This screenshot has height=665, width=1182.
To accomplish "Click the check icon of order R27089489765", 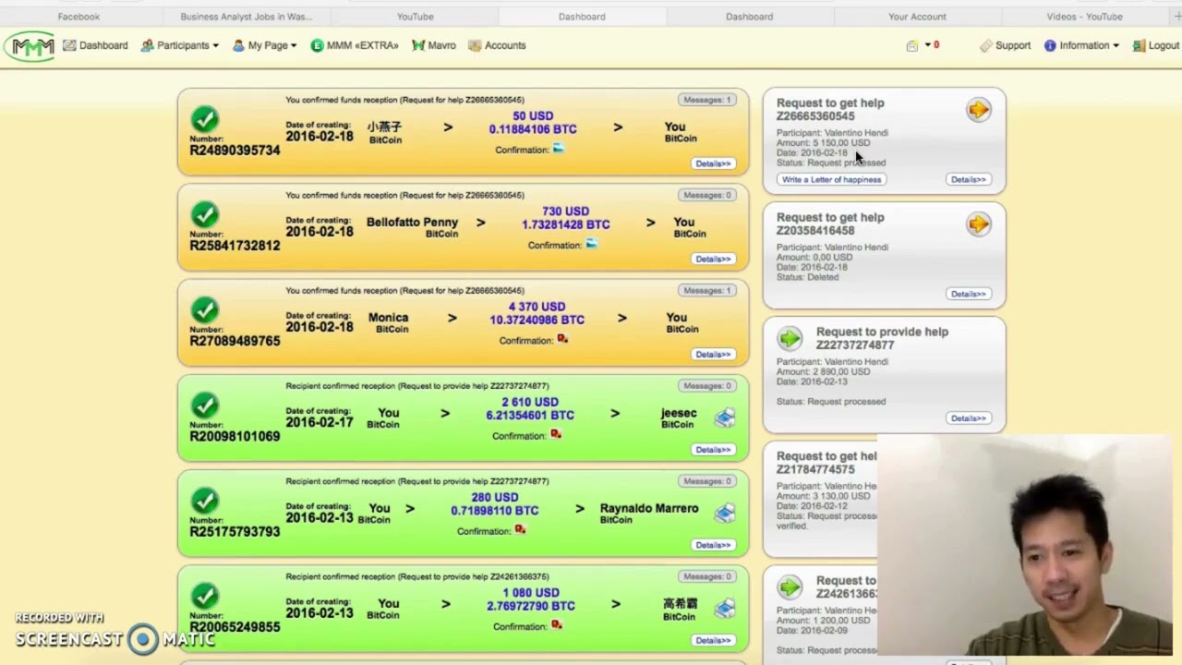I will coord(205,309).
